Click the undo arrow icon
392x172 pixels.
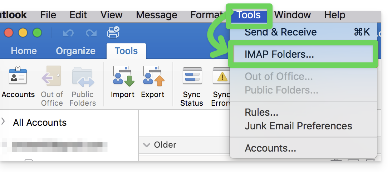[68, 33]
